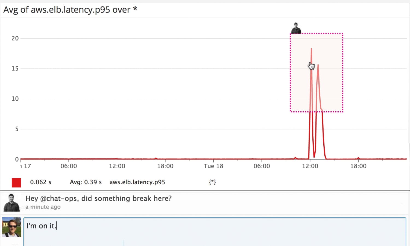Click the y-axis label 10
Viewport: 410px width, 246px height.
tap(15, 99)
